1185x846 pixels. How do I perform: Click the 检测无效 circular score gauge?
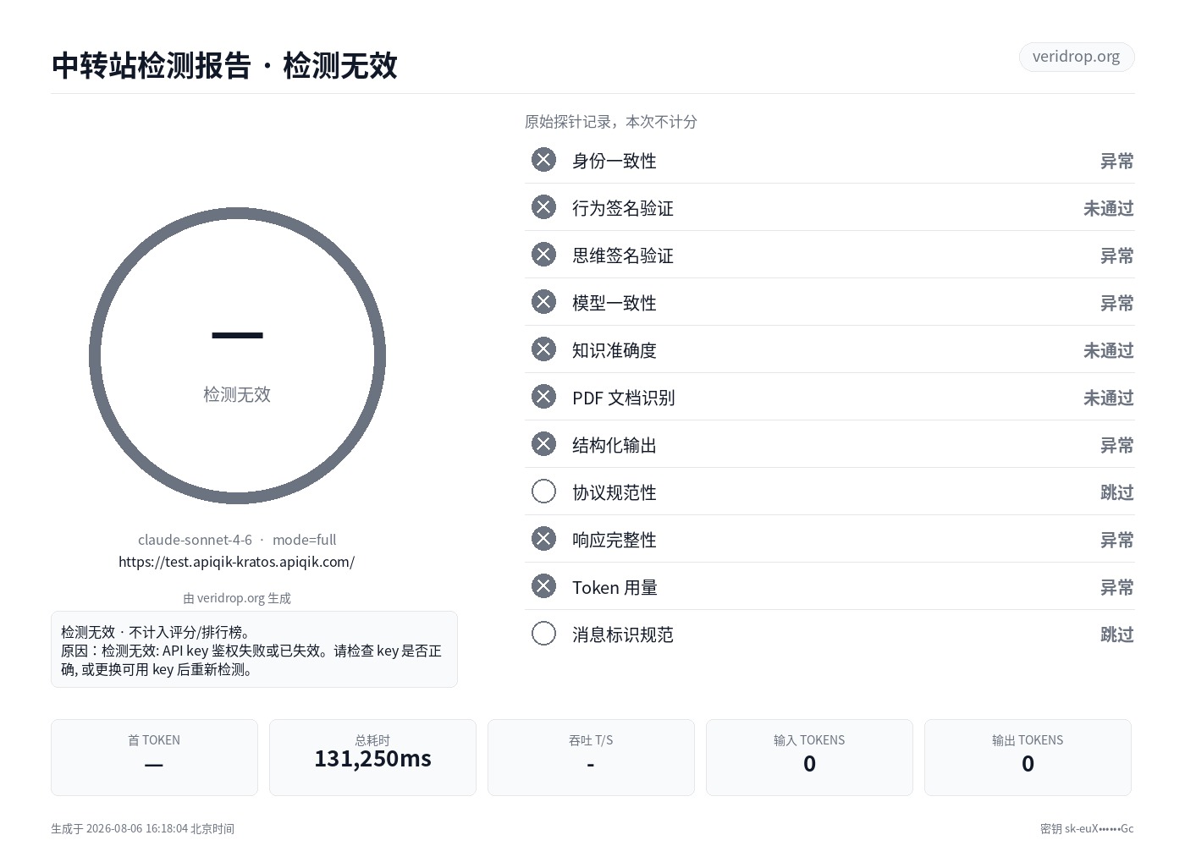point(237,355)
